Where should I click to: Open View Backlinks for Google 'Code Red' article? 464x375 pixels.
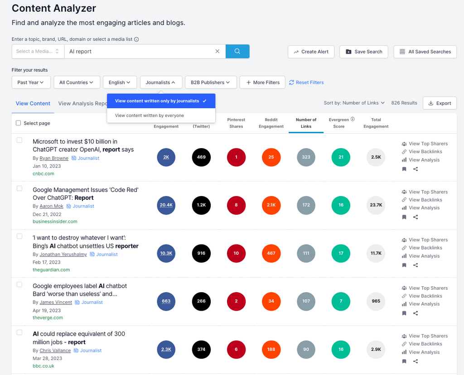click(422, 200)
